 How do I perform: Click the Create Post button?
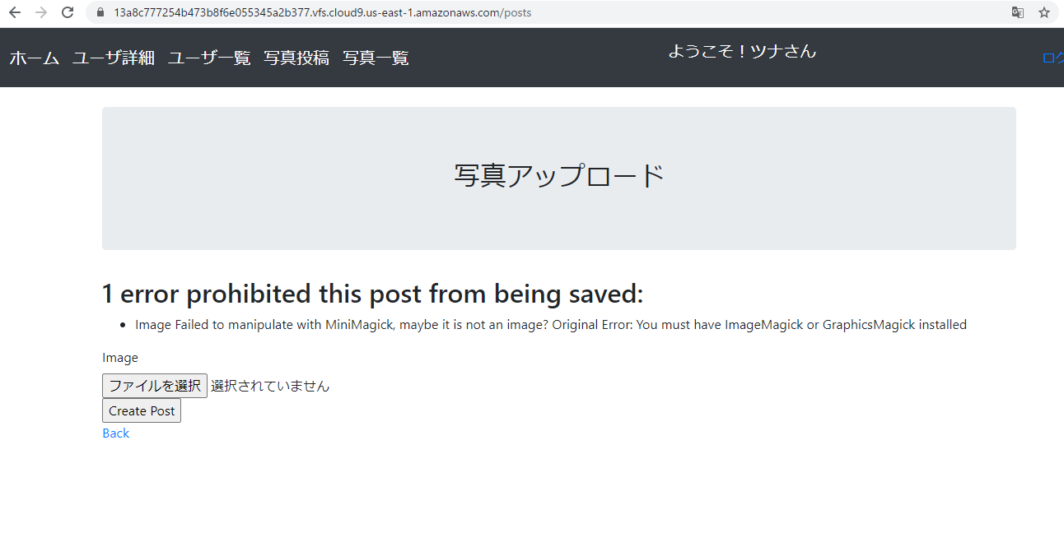pos(141,410)
